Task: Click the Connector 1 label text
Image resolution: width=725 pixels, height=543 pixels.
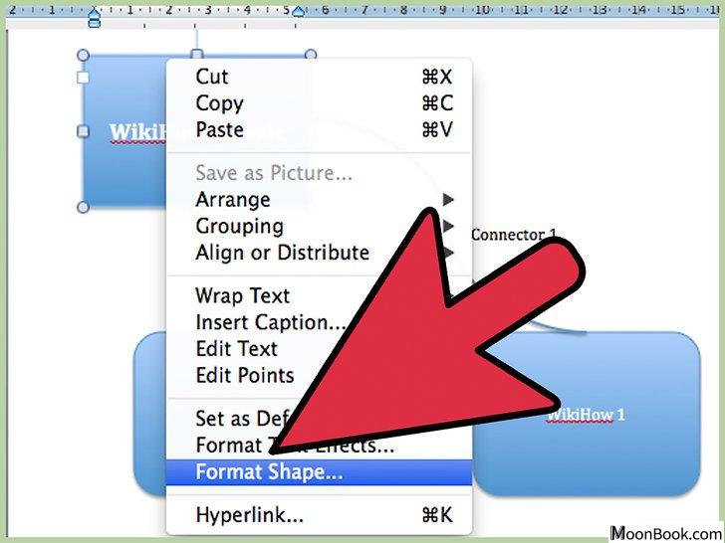Action: (514, 235)
